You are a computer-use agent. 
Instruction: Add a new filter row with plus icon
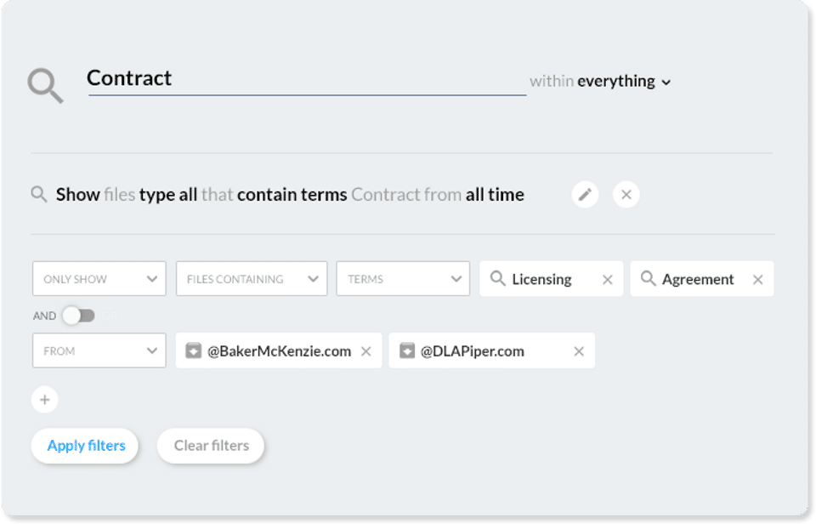[45, 400]
